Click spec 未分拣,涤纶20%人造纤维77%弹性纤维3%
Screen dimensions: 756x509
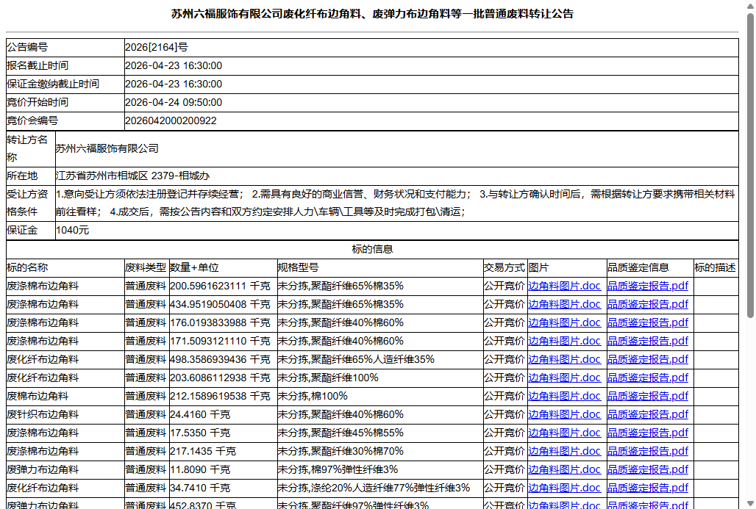point(374,487)
